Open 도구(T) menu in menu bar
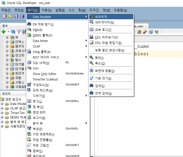This screenshot has width=183, height=157. [94, 10]
